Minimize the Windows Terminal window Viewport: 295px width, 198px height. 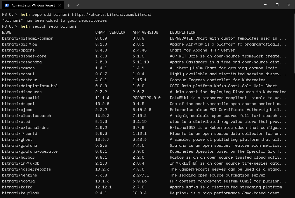[265, 5]
